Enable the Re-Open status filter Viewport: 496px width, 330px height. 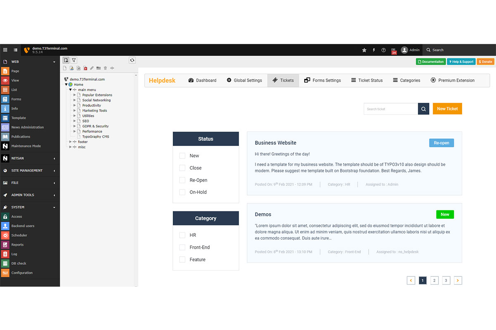pos(182,180)
